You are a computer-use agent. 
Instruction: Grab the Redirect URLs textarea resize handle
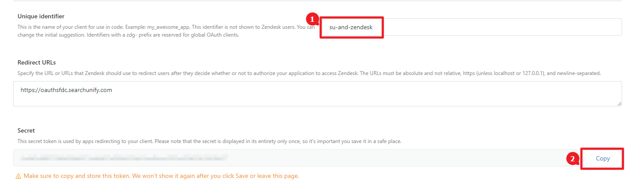tap(619, 103)
